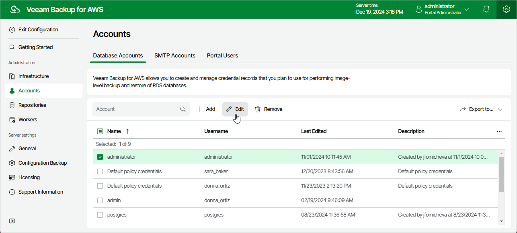Screen dimensions: 517x233
Task: Click the Remove trash icon
Action: (x=258, y=109)
